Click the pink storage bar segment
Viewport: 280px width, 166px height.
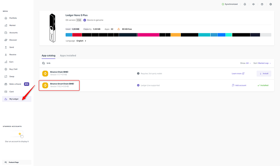[148, 35]
